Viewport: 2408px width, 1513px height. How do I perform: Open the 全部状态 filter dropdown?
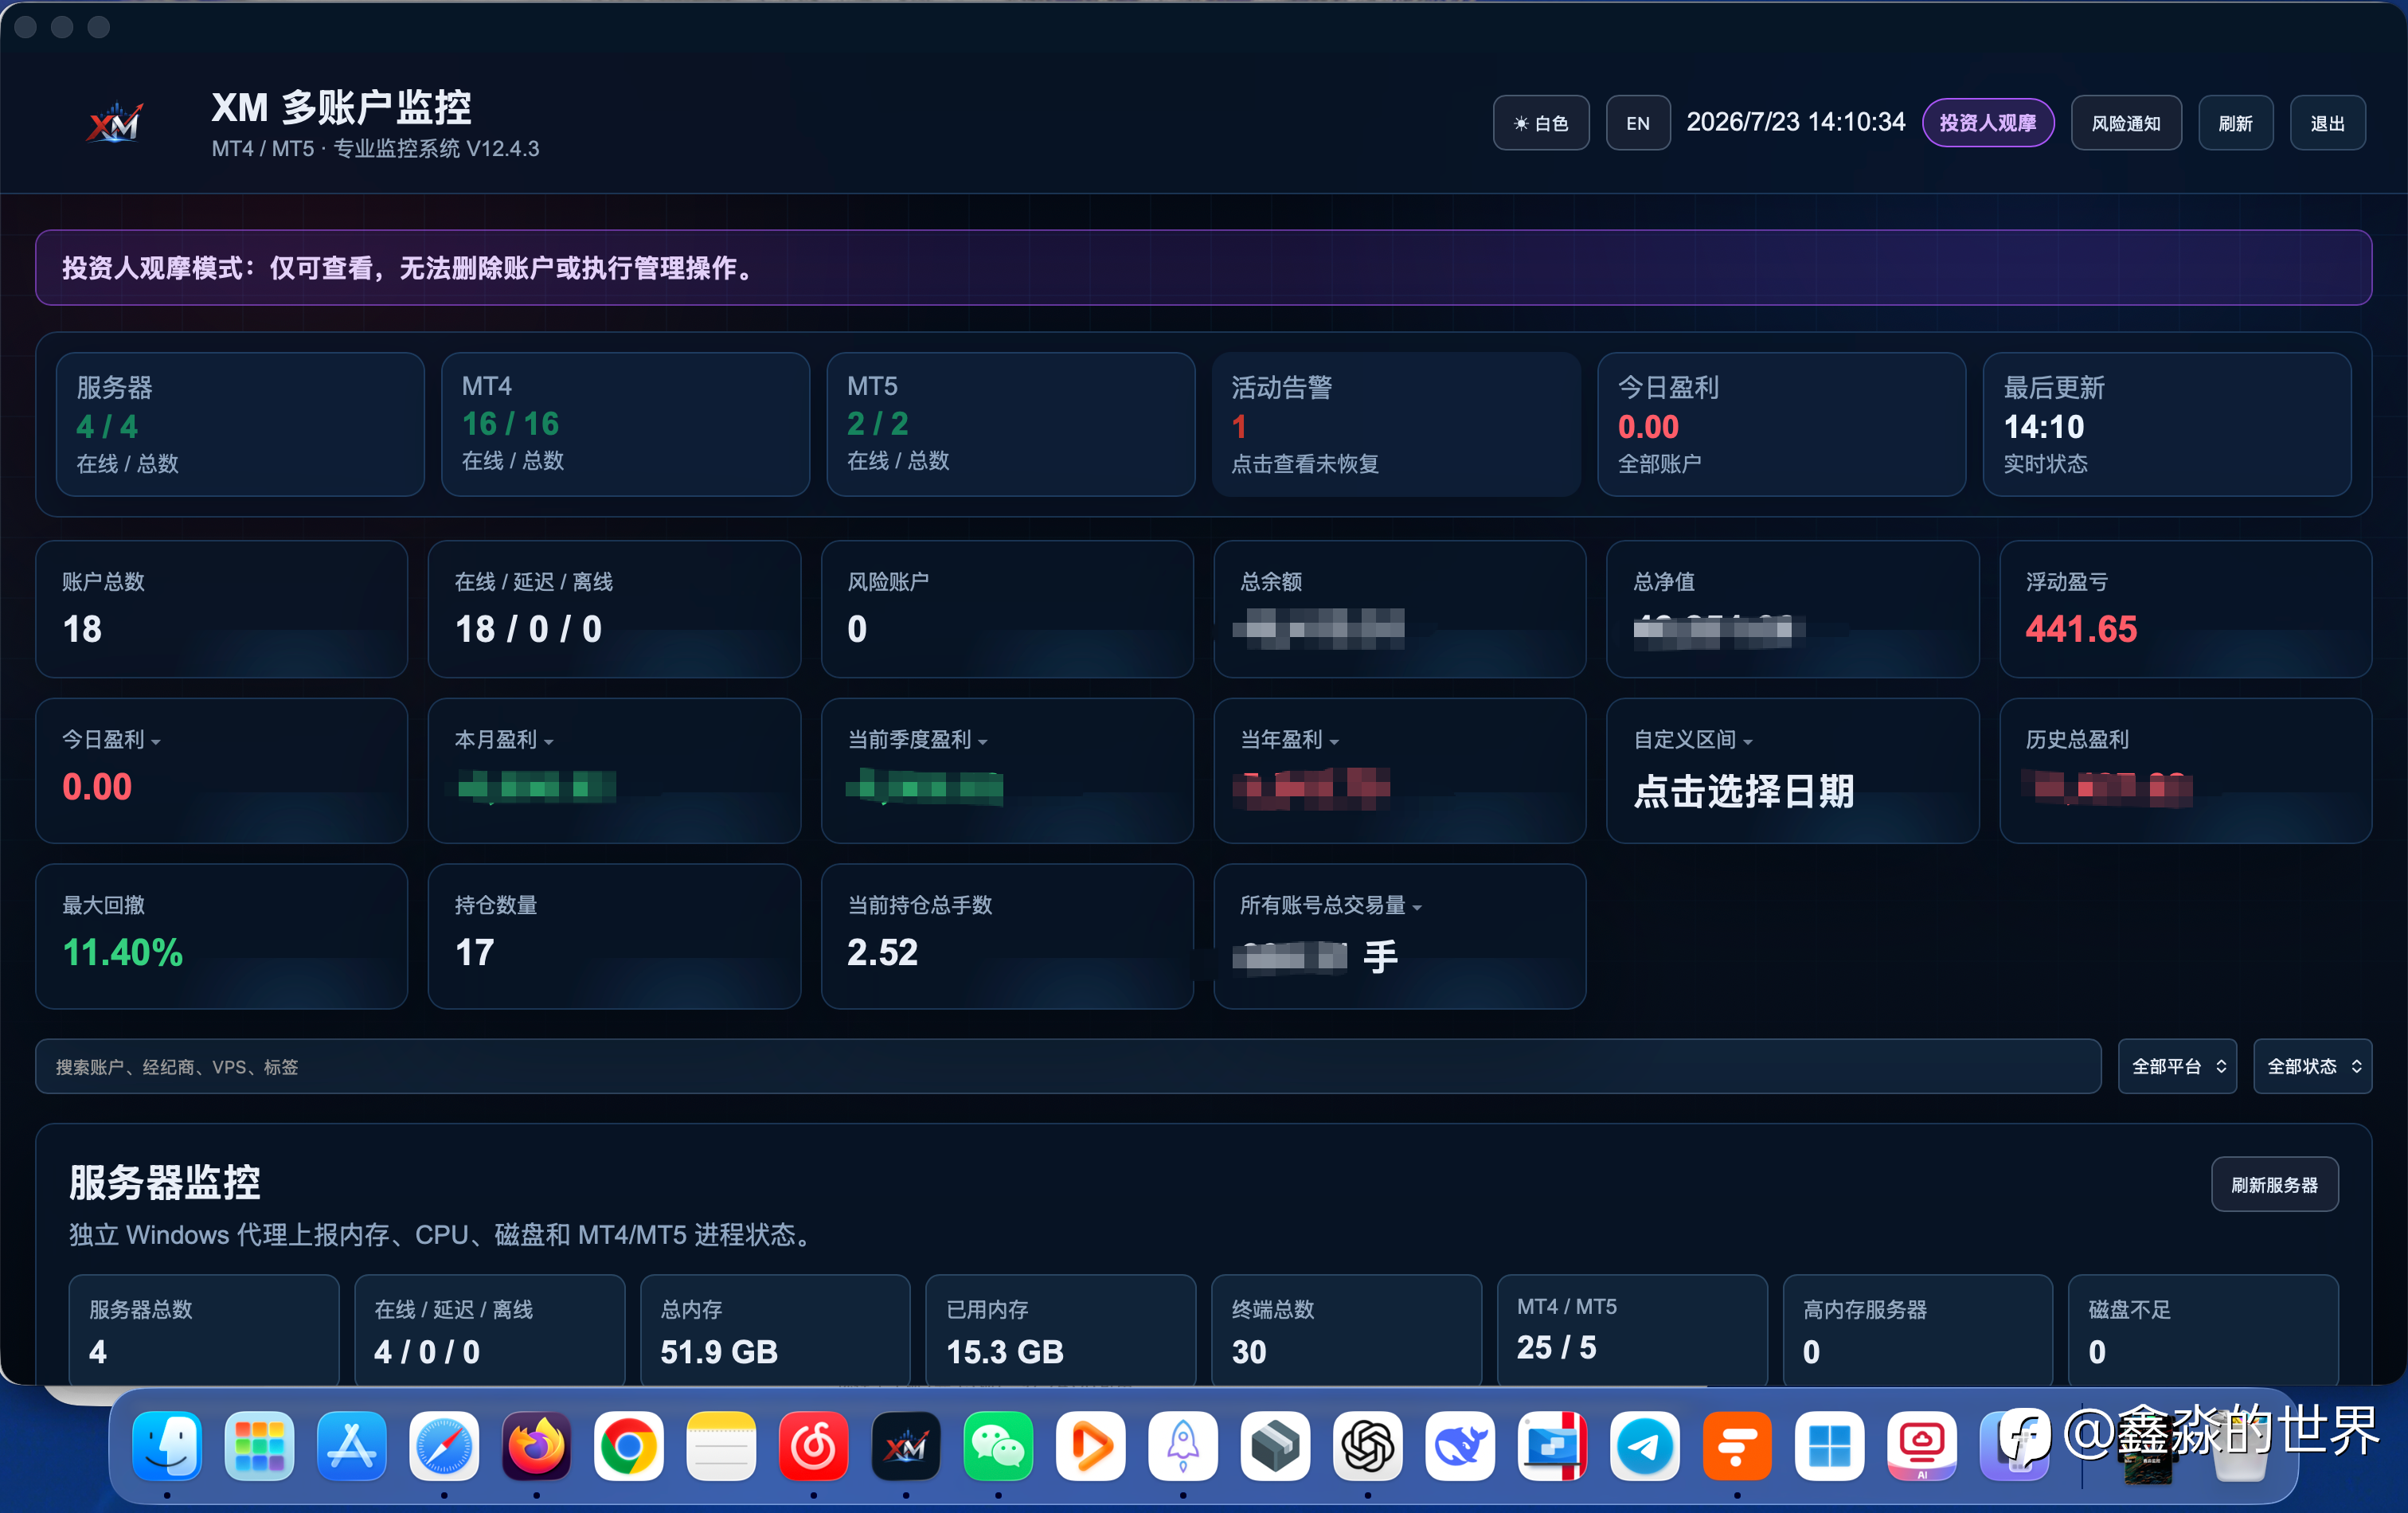pos(2312,1066)
